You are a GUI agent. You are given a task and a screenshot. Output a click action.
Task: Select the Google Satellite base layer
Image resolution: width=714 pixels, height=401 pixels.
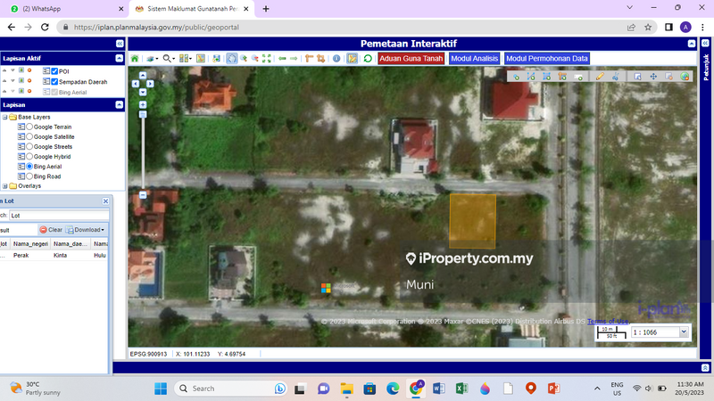click(29, 136)
